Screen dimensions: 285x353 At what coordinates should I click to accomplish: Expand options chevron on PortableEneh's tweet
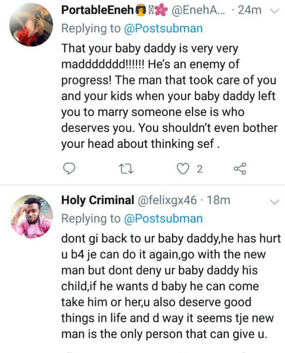coord(275,11)
